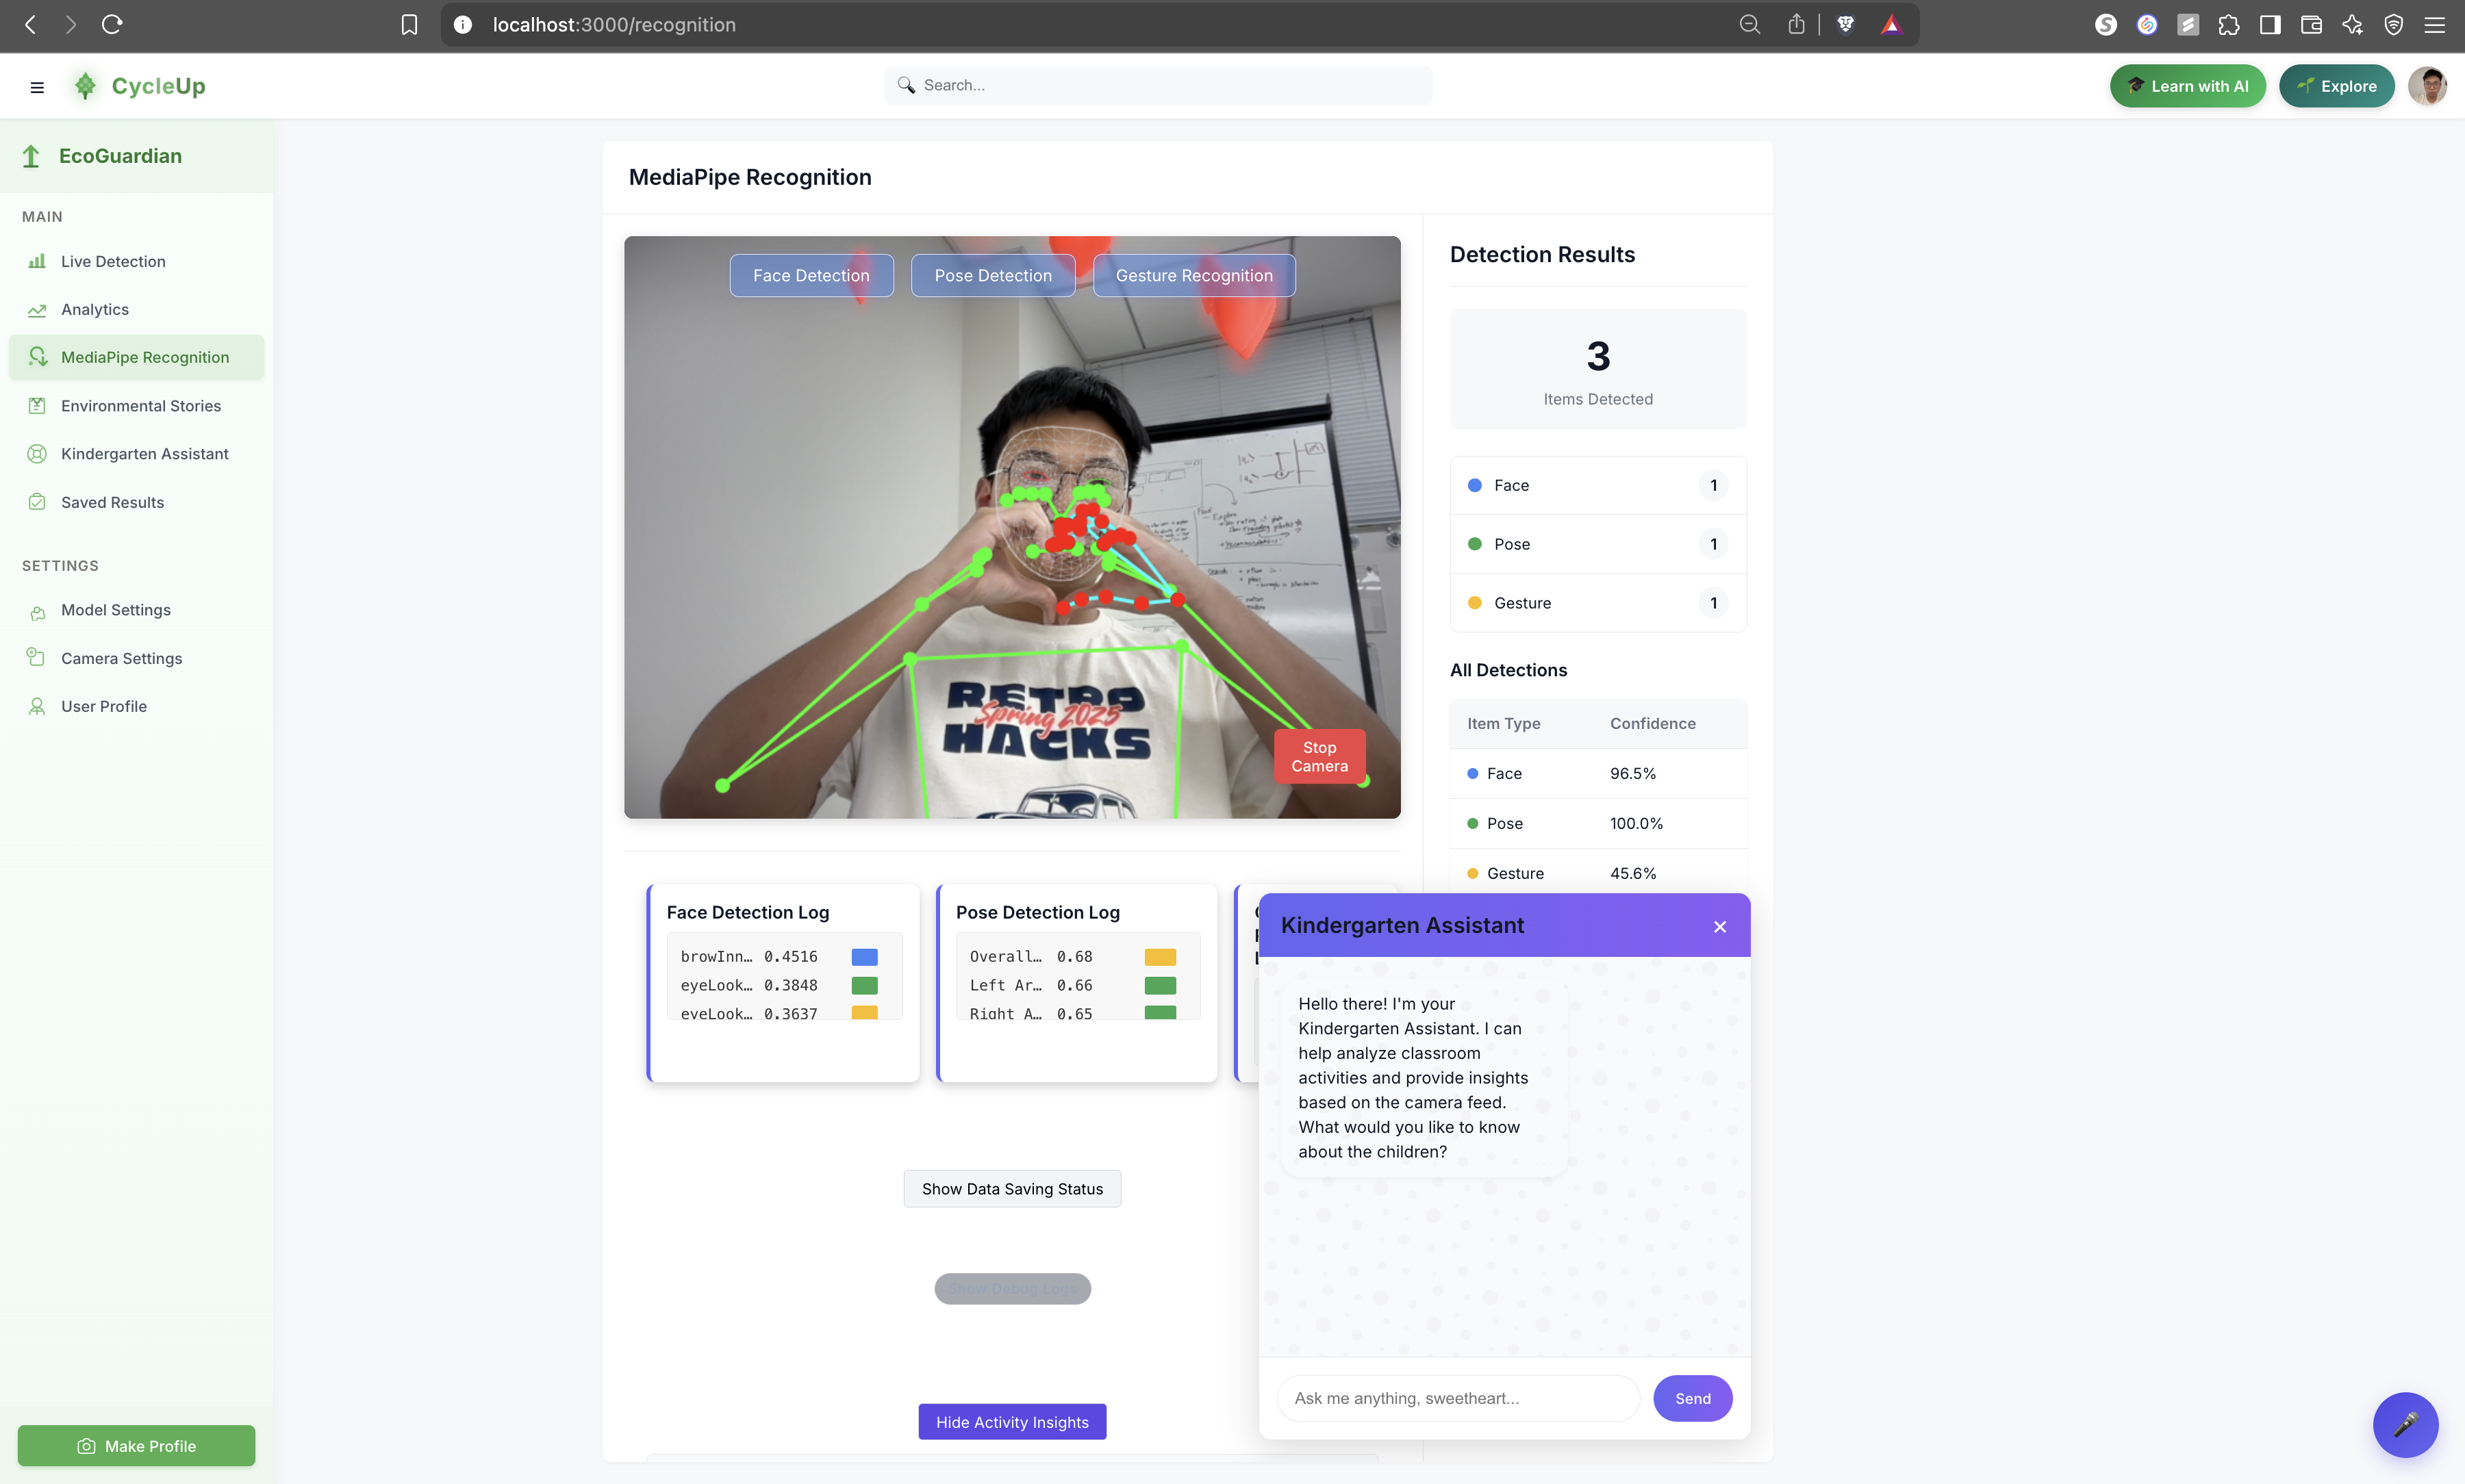Hide Activity Insights section
Image resolution: width=2465 pixels, height=1484 pixels.
click(x=1011, y=1421)
